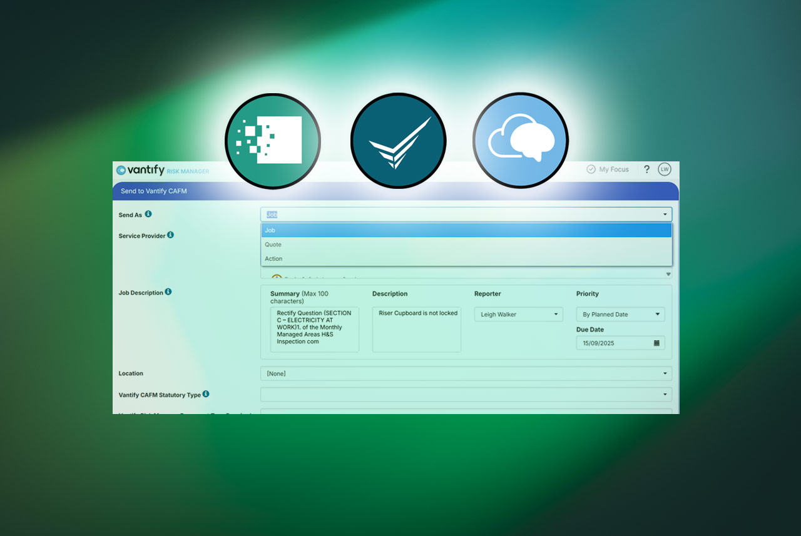Open calendar picker in Due Date field
This screenshot has height=536, width=801.
coord(656,343)
